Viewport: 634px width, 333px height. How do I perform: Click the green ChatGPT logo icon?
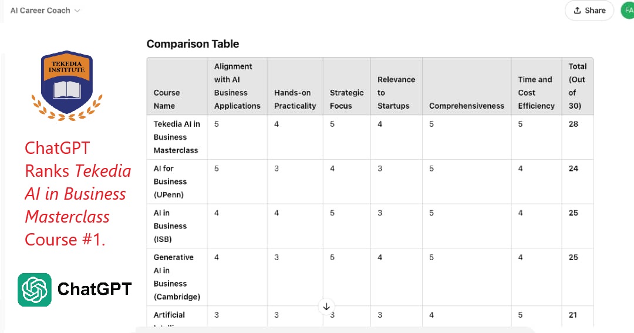click(35, 290)
